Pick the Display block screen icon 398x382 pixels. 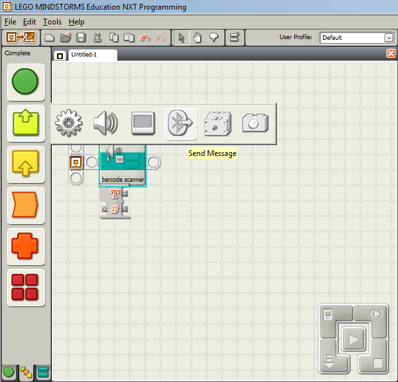tap(143, 123)
